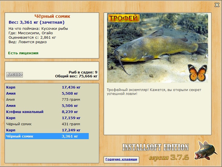Click Где: Миссисипи, Огайо line
222x167 pixels.
coord(31,33)
